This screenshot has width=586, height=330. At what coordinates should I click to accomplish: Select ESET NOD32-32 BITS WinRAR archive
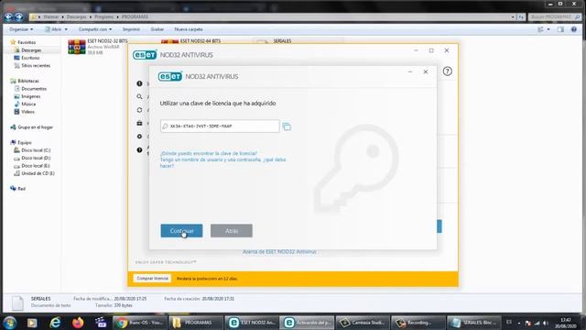click(98, 47)
